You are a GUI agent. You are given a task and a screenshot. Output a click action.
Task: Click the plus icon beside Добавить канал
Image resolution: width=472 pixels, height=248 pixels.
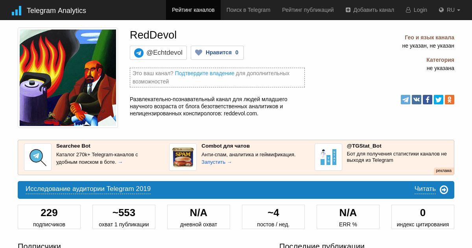(348, 10)
